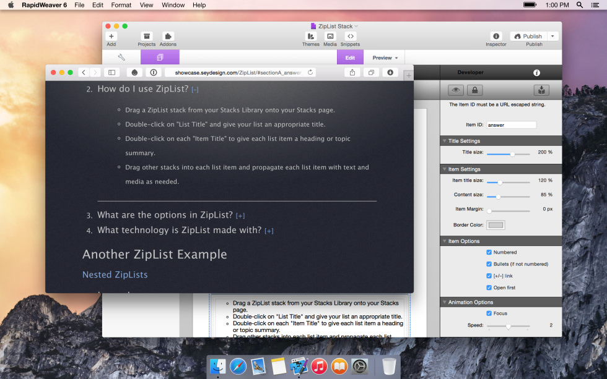Expand 'What are the options in ZipList?'
Image resolution: width=607 pixels, height=379 pixels.
pos(240,216)
